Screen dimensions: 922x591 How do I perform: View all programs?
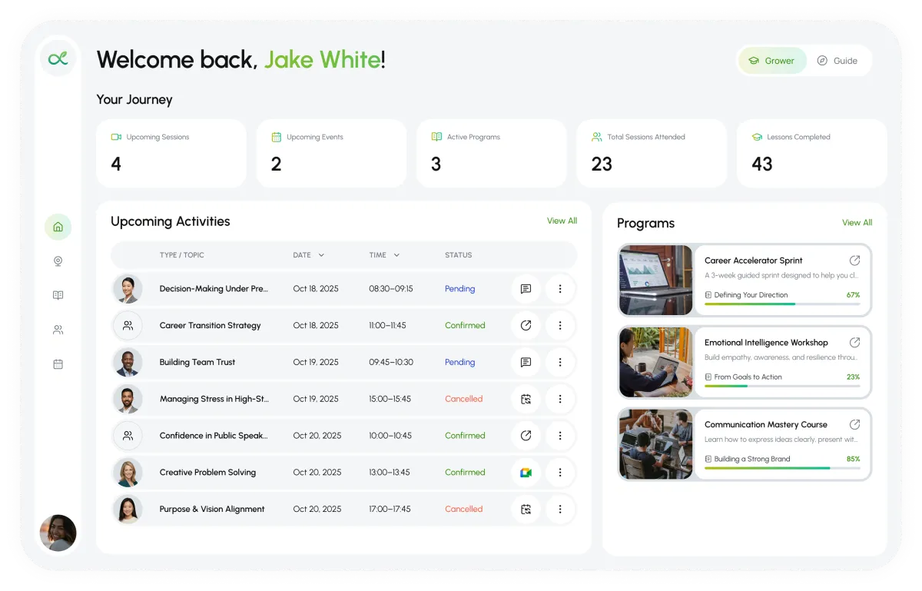click(x=857, y=223)
